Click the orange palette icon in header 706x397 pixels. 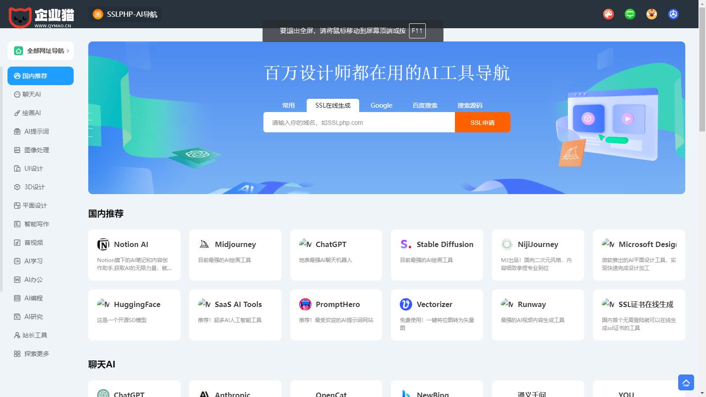click(608, 14)
